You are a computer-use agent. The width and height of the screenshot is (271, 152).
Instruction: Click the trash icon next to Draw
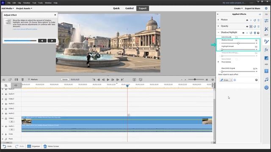(x=235, y=80)
